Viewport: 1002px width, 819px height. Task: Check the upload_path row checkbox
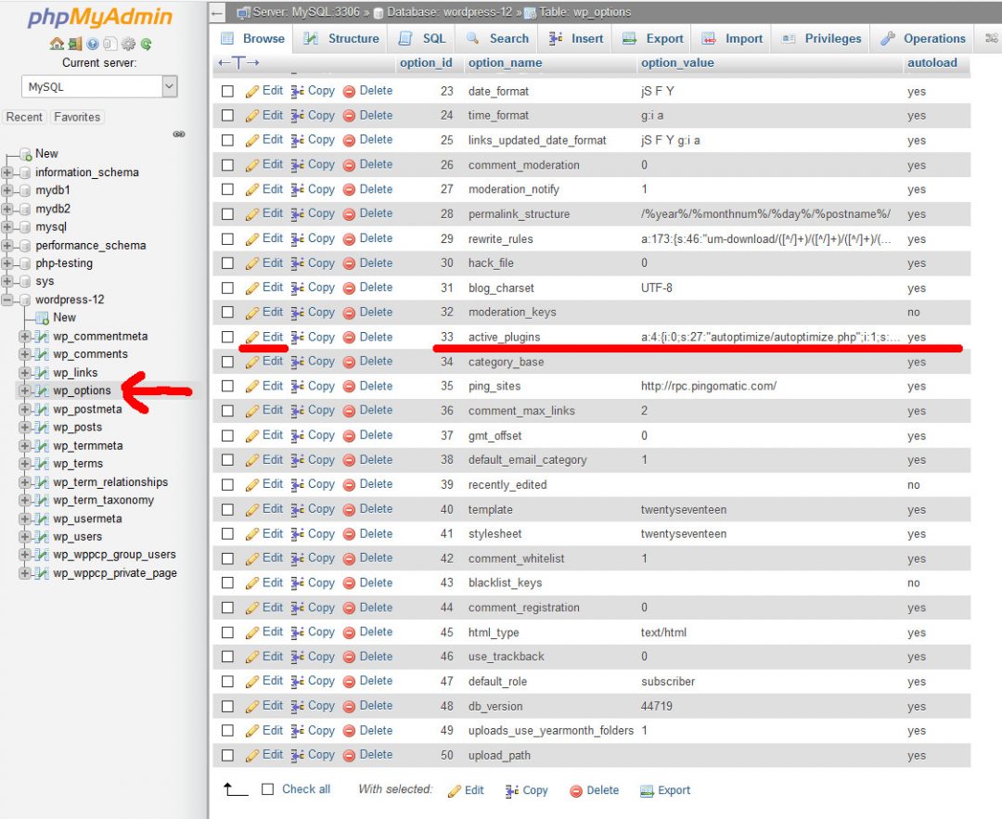coord(227,756)
